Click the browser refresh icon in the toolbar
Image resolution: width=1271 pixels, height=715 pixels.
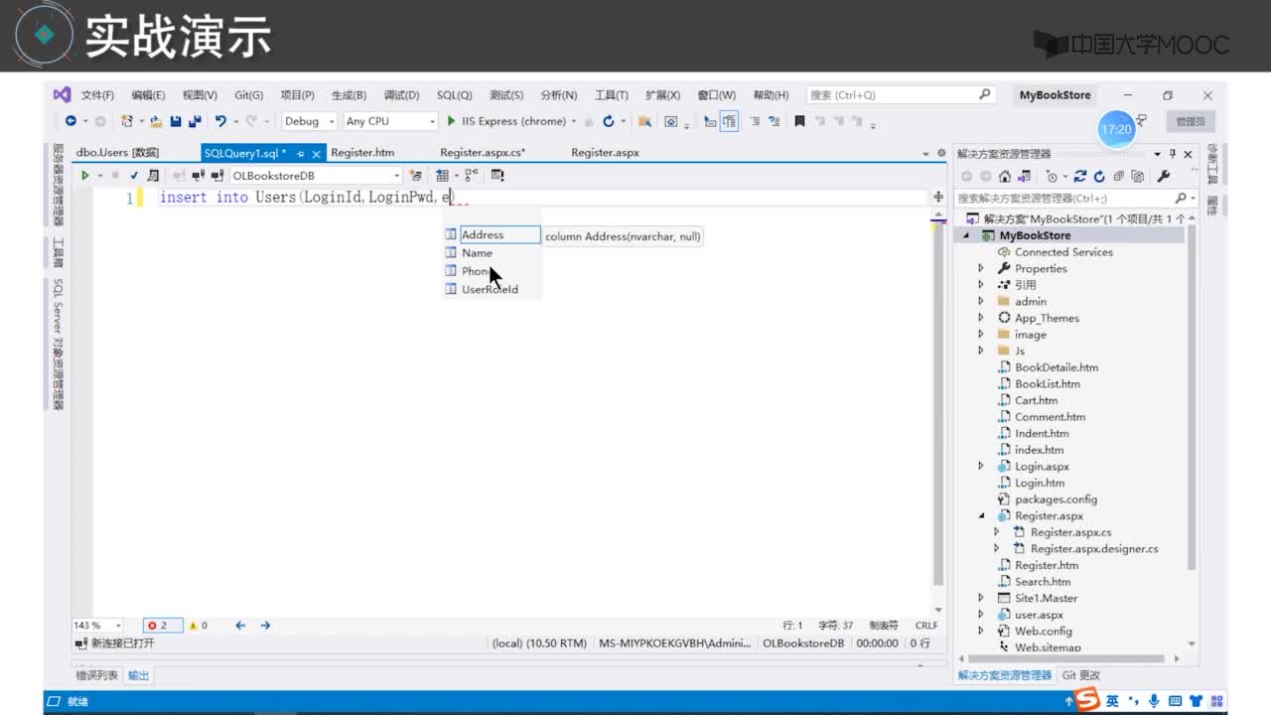click(609, 121)
